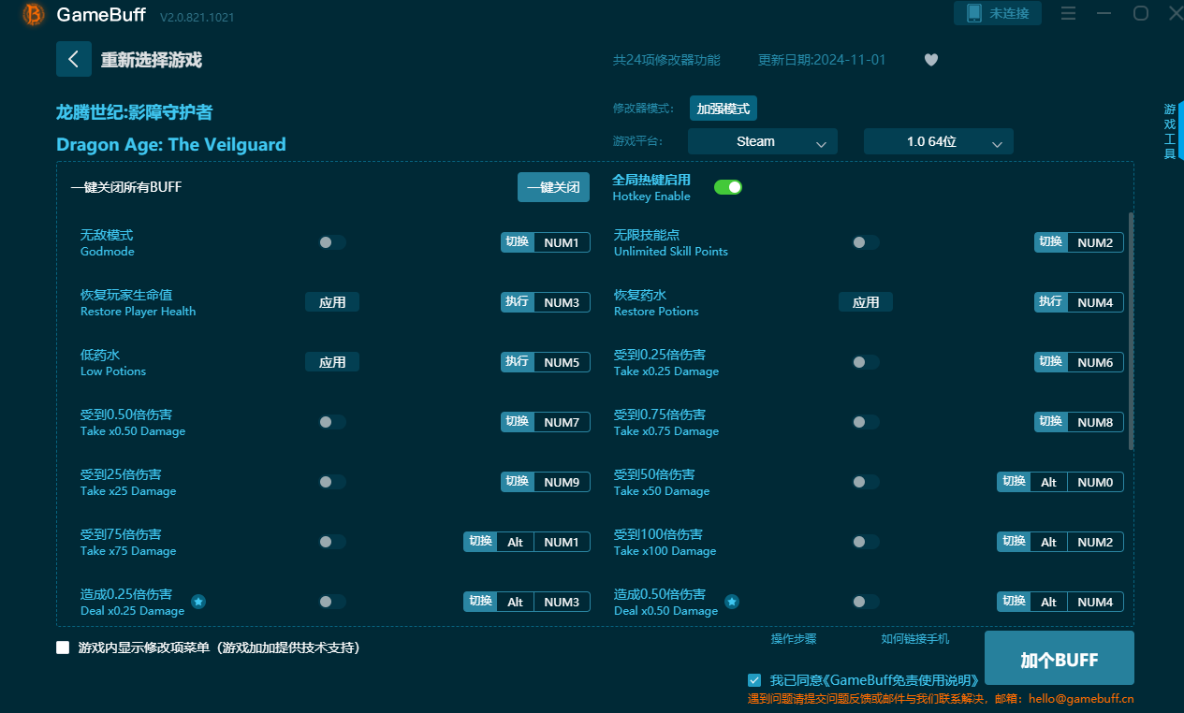Screen dimensions: 1184x713
Task: Apply Restore Player Health
Action: point(332,302)
